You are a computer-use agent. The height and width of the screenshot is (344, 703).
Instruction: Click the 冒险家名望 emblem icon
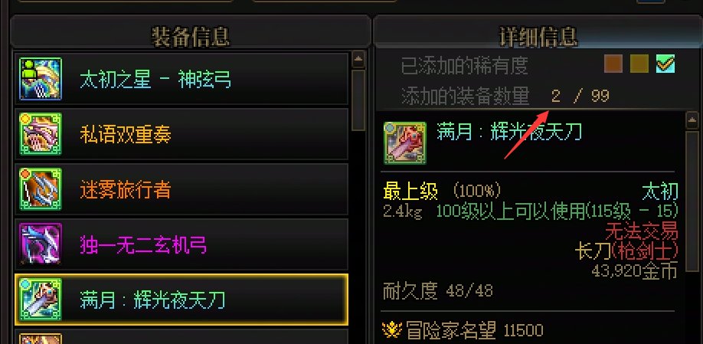[x=392, y=330]
